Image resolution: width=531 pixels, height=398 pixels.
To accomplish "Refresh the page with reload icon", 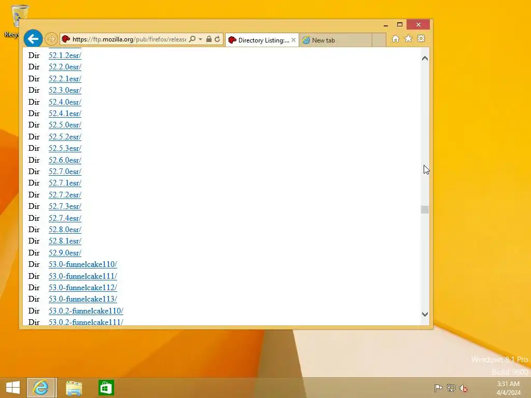I will coord(217,39).
